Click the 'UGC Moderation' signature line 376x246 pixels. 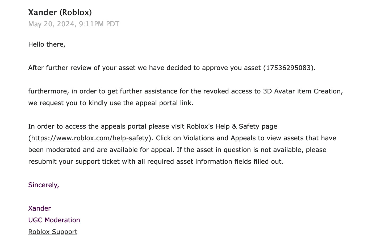point(54,220)
